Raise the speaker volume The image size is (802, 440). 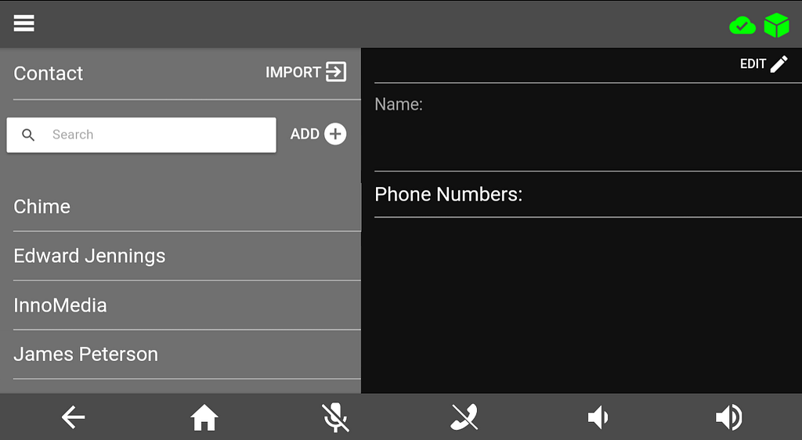[x=729, y=417]
